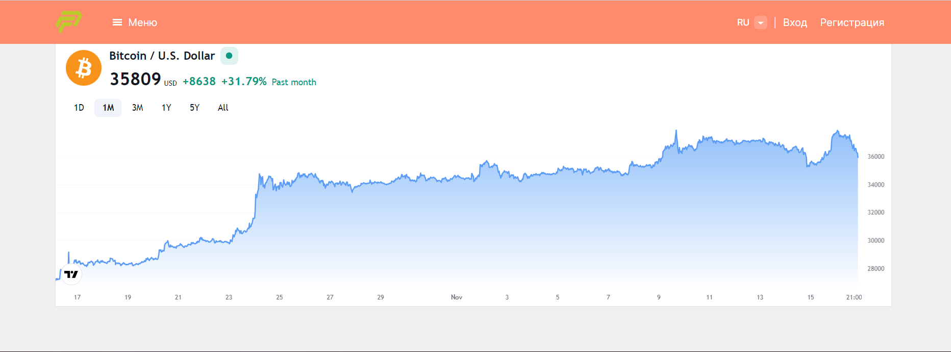Open the TradingView logo badge on chart
Image resolution: width=951 pixels, height=352 pixels.
[71, 274]
